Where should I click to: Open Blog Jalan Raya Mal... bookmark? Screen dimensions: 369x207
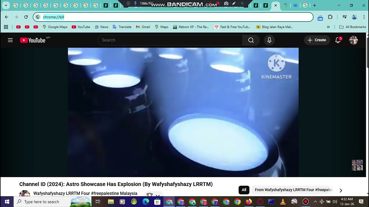(x=274, y=27)
